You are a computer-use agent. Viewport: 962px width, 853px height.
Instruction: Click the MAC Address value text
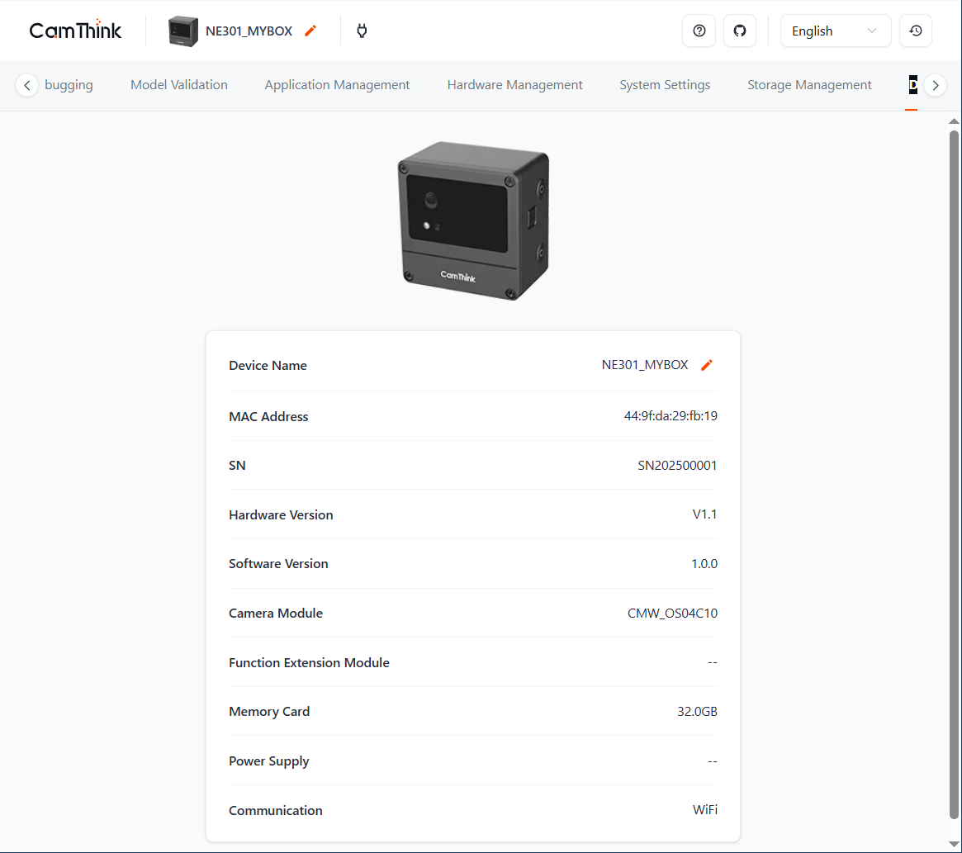[671, 416]
